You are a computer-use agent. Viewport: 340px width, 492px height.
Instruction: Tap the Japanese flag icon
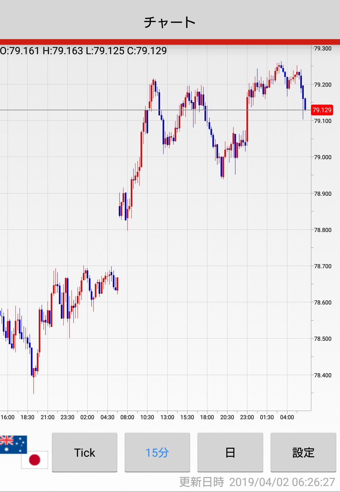(35, 460)
